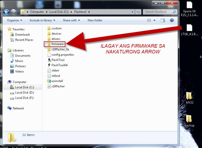Change the view using the views icon
This screenshot has height=148, width=202.
click(149, 20)
